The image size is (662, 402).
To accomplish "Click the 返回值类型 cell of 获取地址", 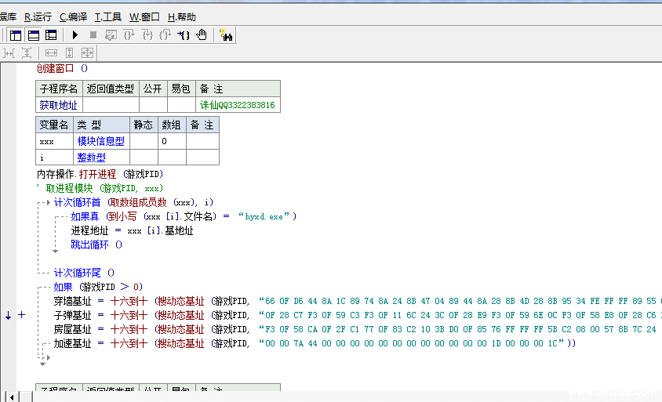I will (111, 105).
